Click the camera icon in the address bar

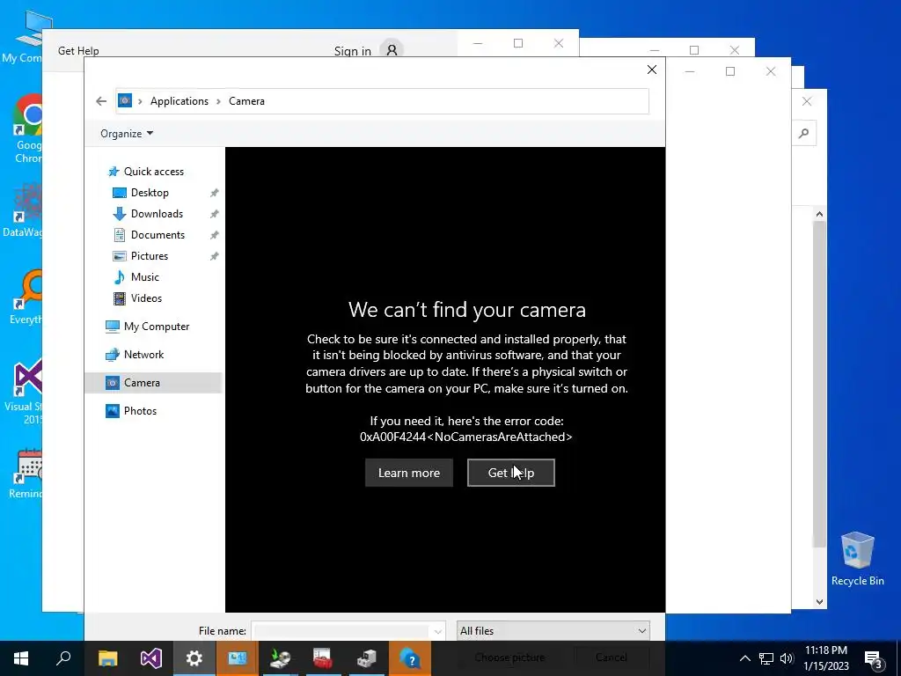[125, 100]
